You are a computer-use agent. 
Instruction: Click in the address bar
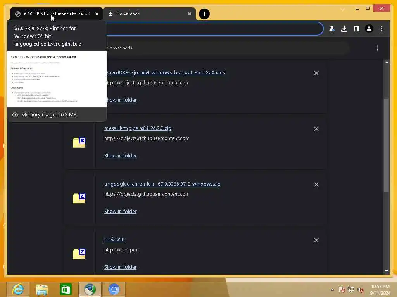(x=215, y=29)
